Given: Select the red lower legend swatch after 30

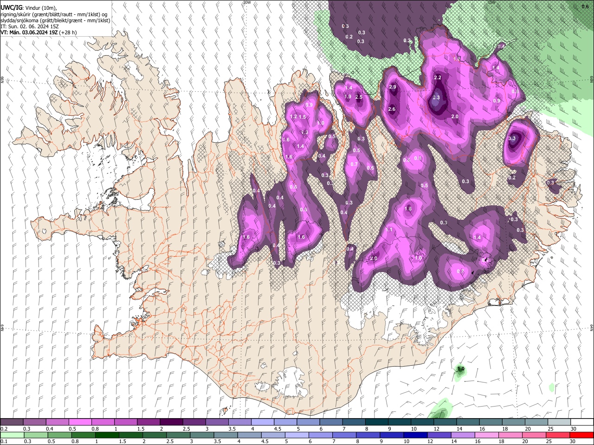Looking at the screenshot, I should pyautogui.click(x=581, y=435).
